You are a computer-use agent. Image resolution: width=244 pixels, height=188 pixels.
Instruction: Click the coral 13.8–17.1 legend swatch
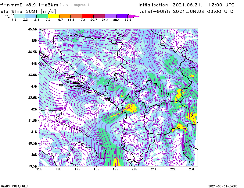coord(77,16)
